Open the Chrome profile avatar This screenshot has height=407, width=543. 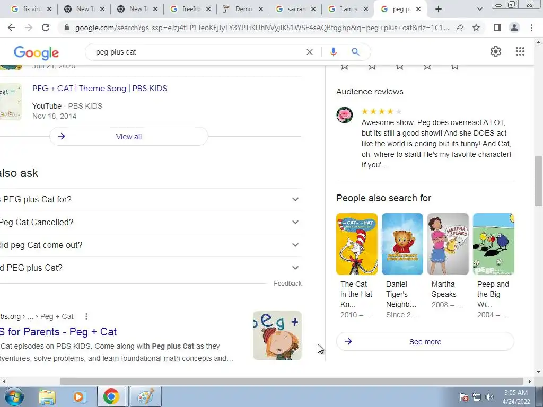(x=514, y=28)
